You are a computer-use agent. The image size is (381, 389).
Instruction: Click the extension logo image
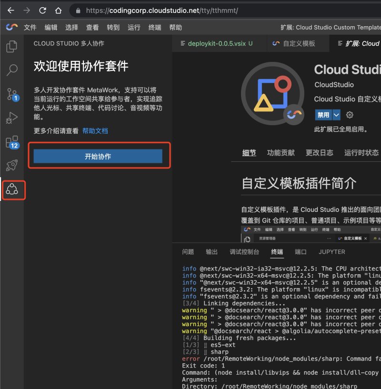(272, 93)
